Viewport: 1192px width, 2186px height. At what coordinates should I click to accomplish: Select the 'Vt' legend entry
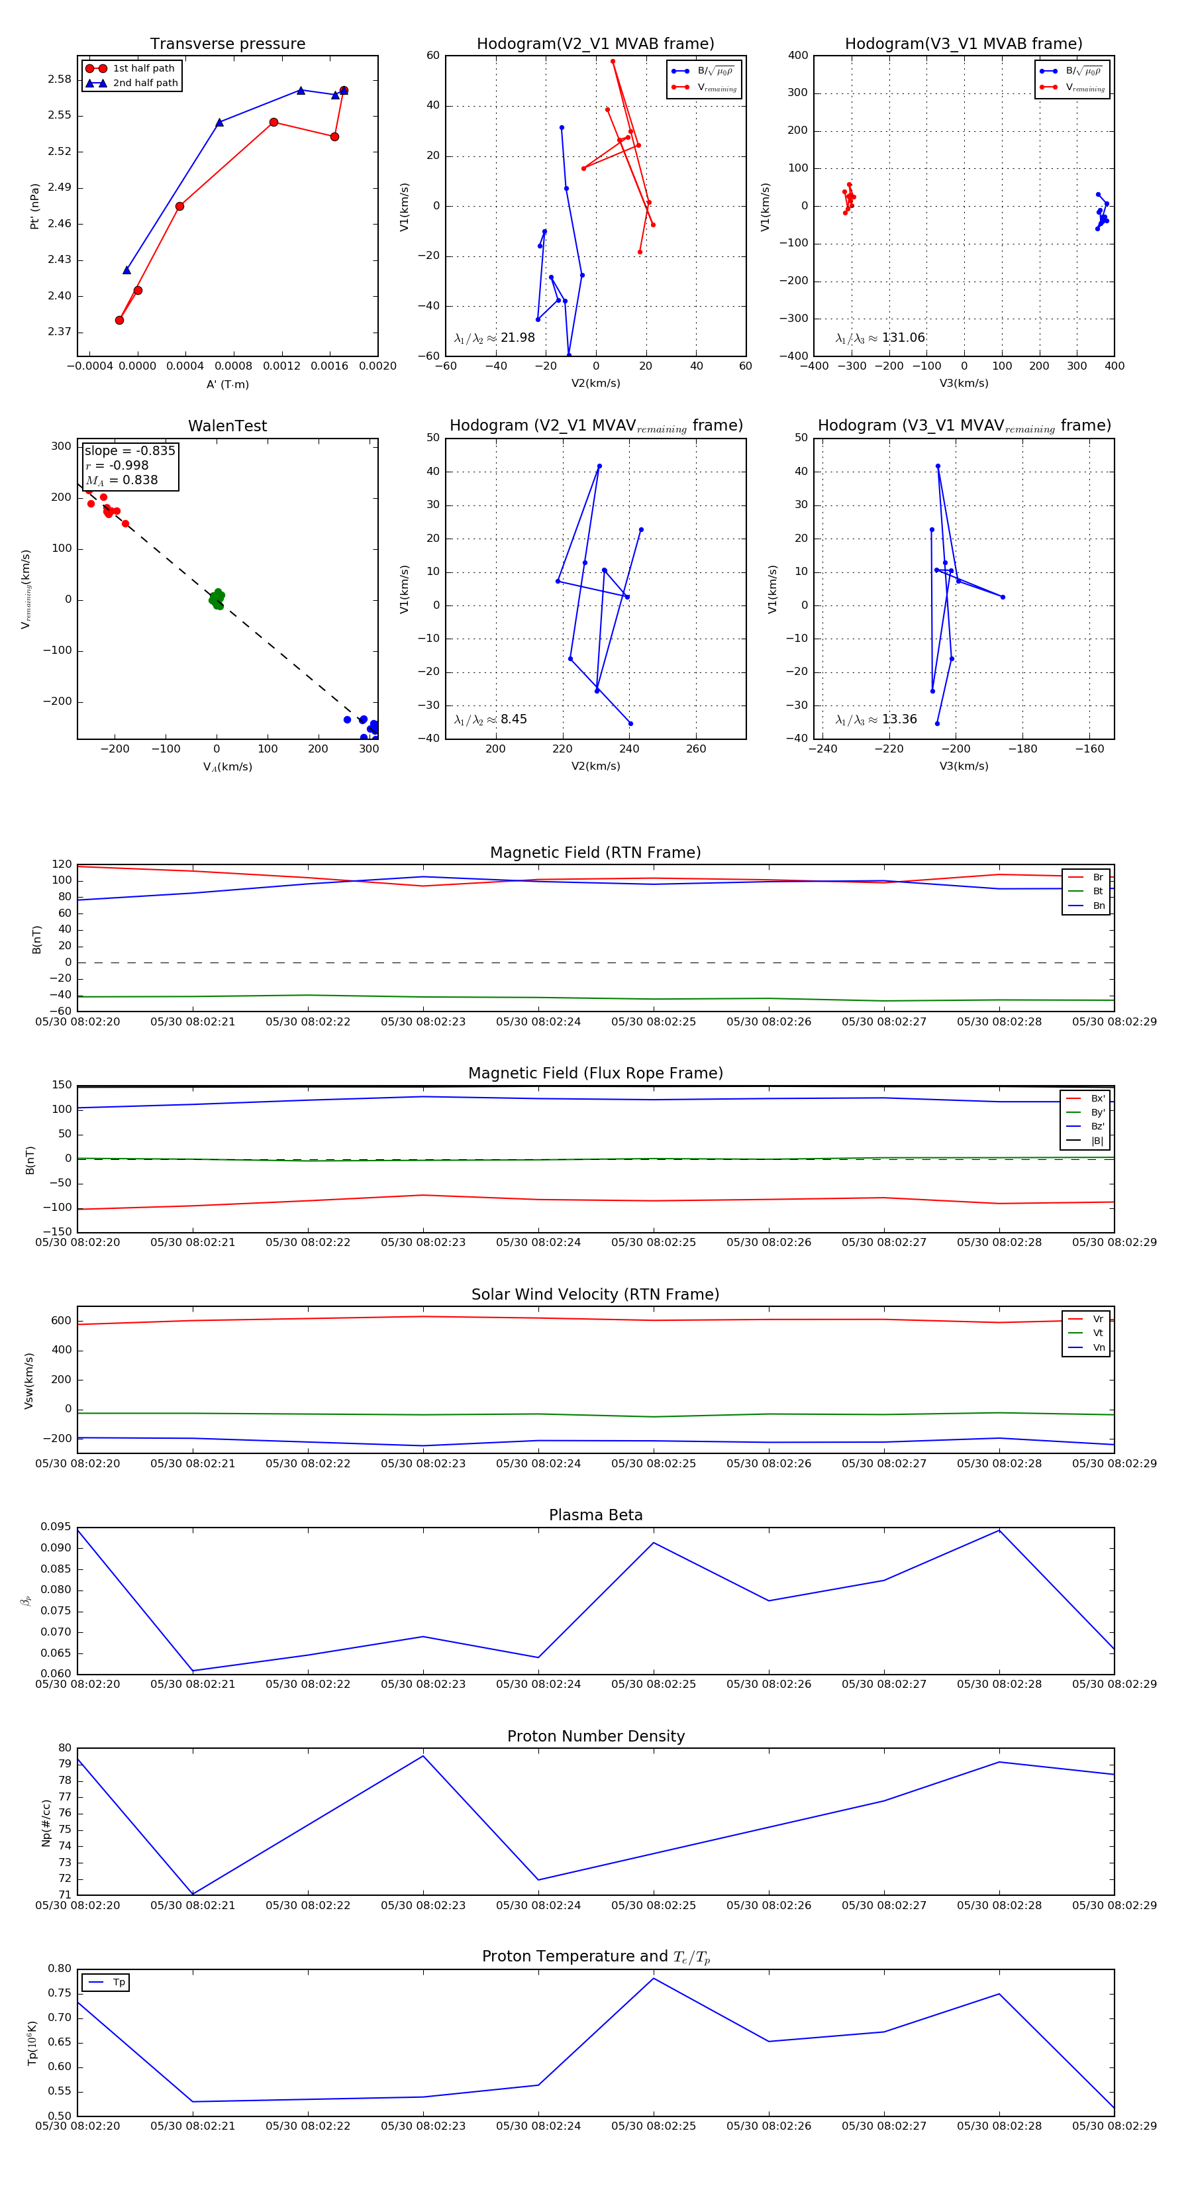tap(1086, 1333)
